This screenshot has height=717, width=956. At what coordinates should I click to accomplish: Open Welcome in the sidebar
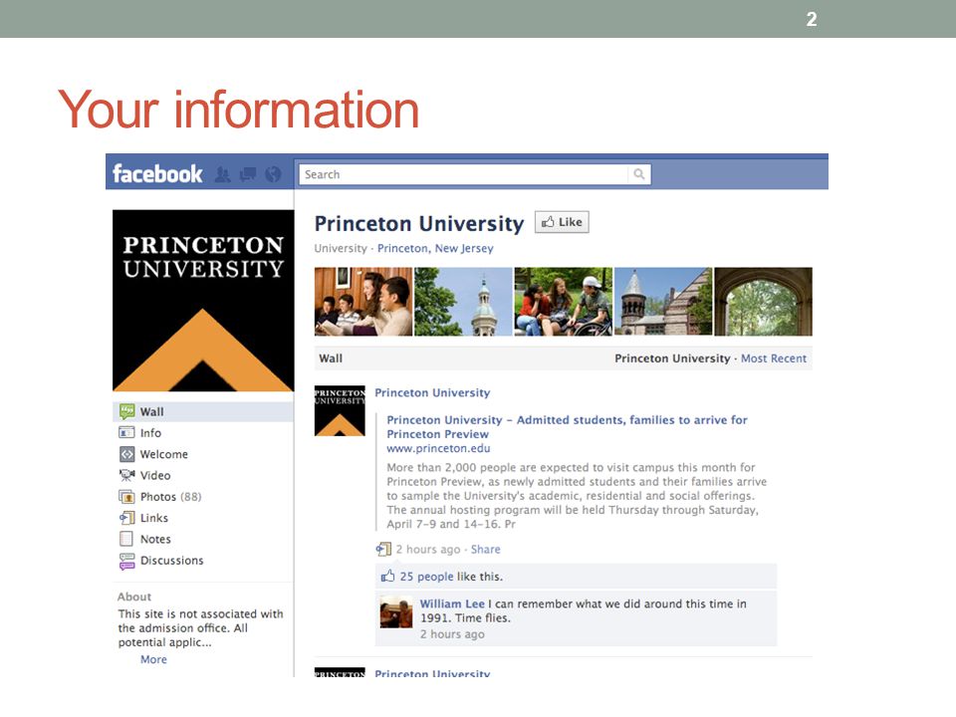tap(164, 454)
